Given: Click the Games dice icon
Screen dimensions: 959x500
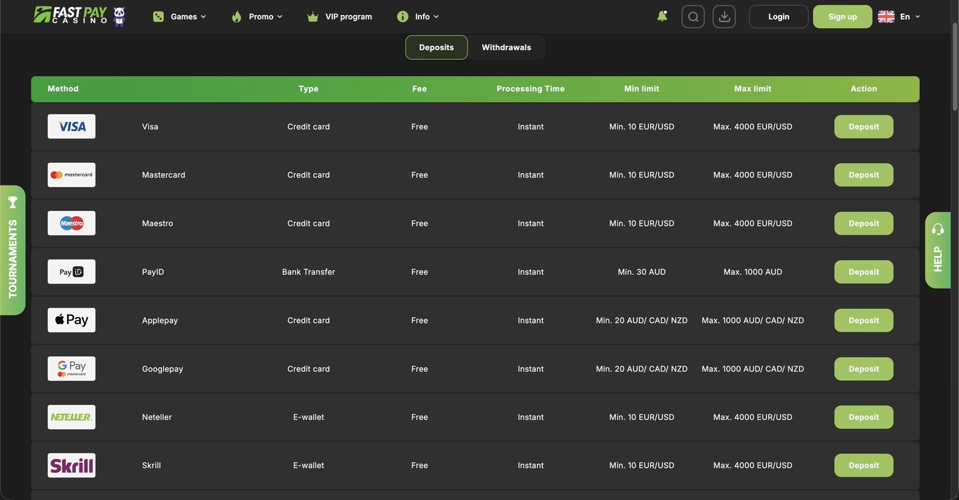Looking at the screenshot, I should pyautogui.click(x=158, y=16).
